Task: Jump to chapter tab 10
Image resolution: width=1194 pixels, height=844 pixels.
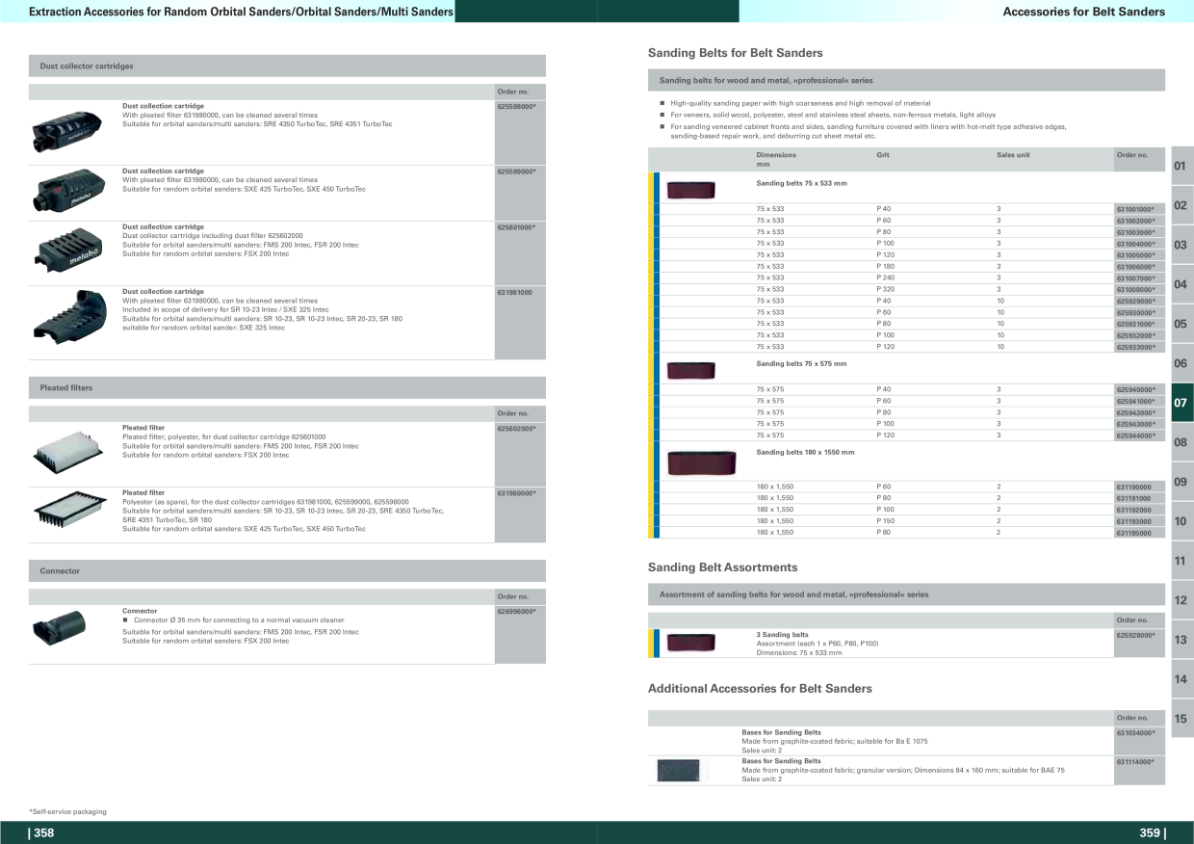Action: tap(1181, 521)
